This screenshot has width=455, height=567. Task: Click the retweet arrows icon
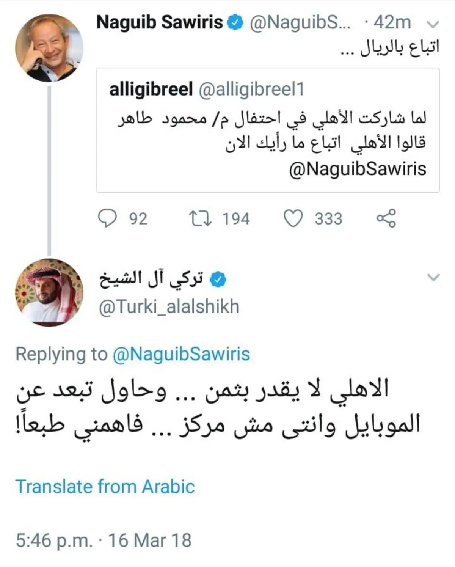(200, 219)
